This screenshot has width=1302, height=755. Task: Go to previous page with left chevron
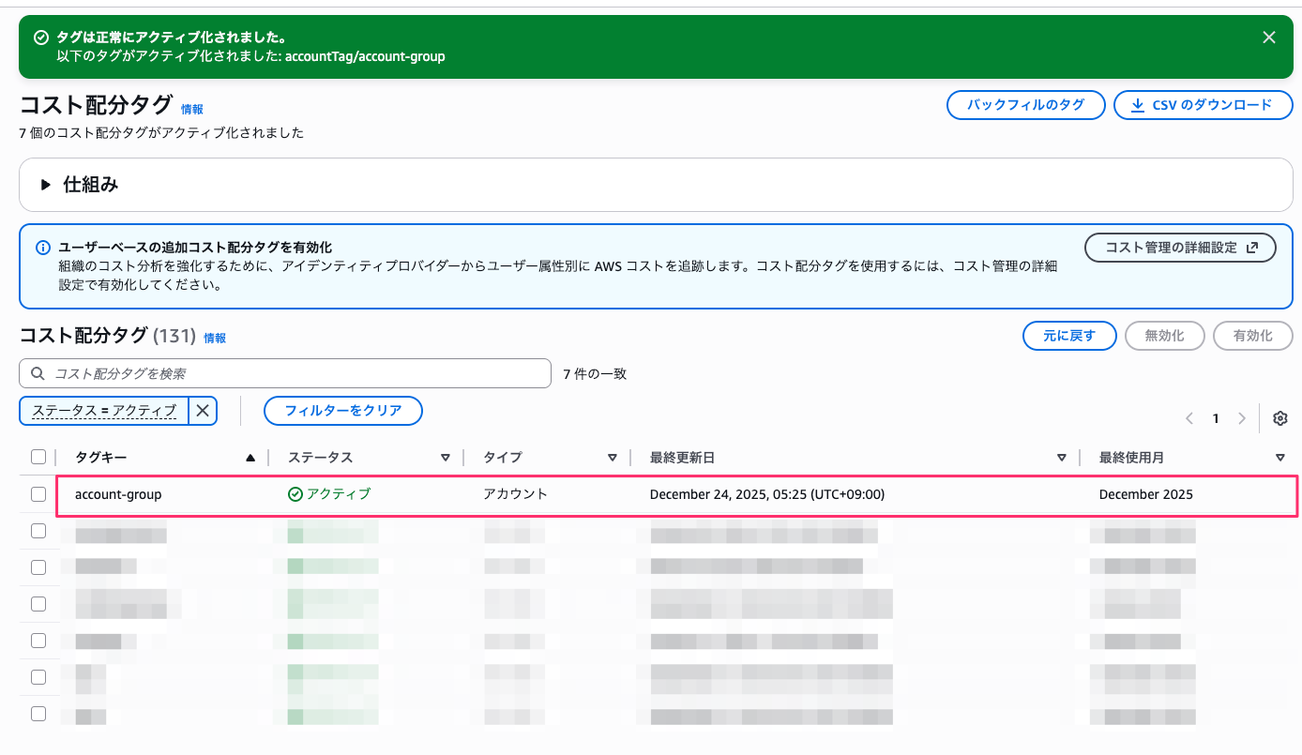click(x=1189, y=418)
